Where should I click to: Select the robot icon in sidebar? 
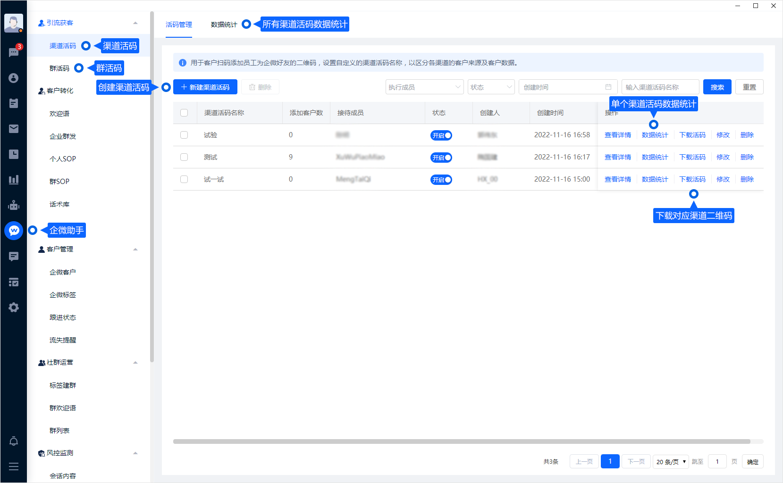pyautogui.click(x=14, y=205)
